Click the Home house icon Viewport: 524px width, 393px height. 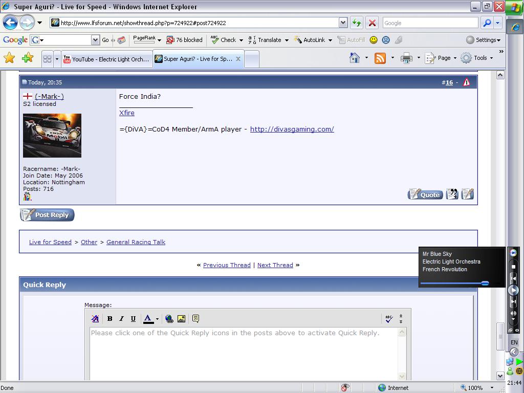(355, 58)
